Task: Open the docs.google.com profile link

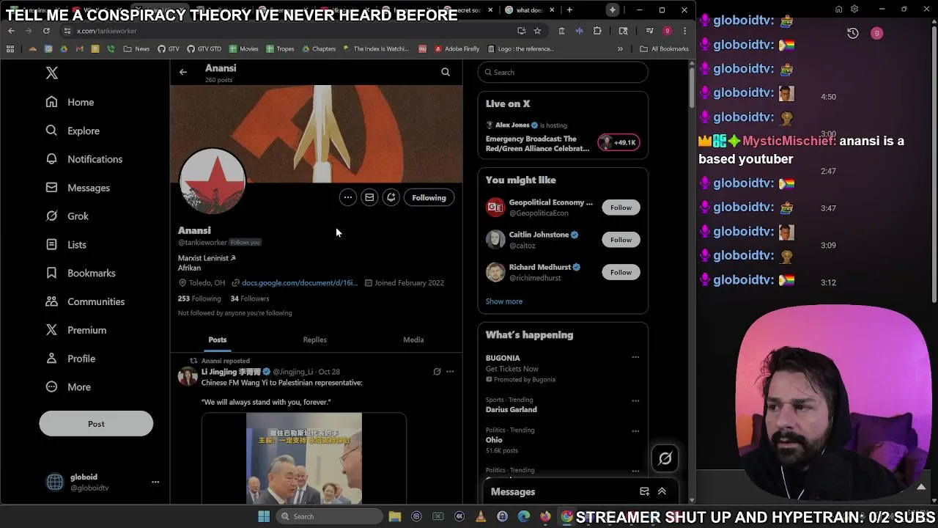Action: pos(300,283)
